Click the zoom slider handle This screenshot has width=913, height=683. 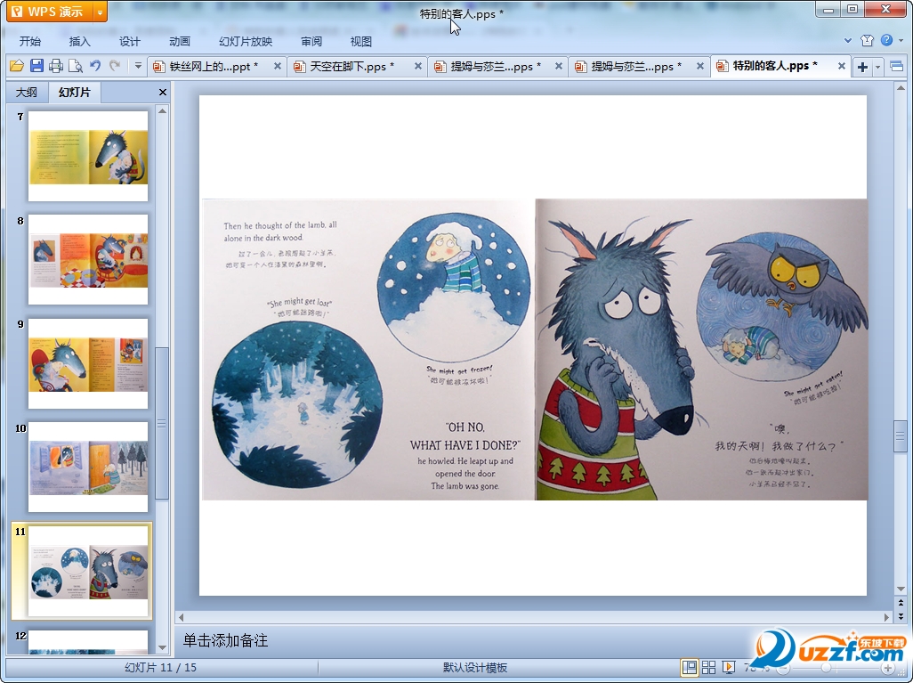point(827,668)
